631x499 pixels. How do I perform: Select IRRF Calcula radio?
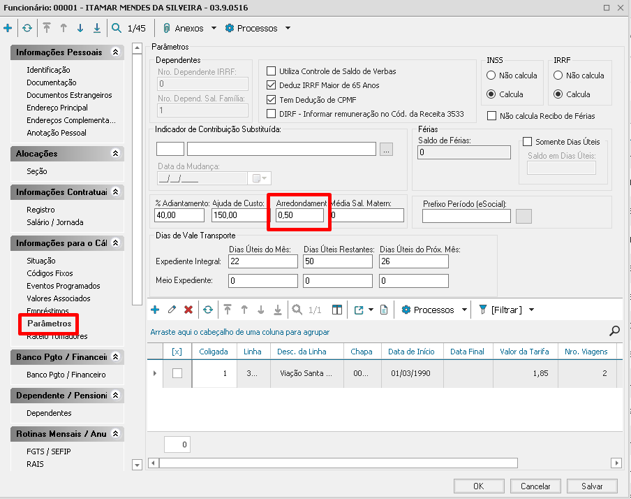click(558, 94)
